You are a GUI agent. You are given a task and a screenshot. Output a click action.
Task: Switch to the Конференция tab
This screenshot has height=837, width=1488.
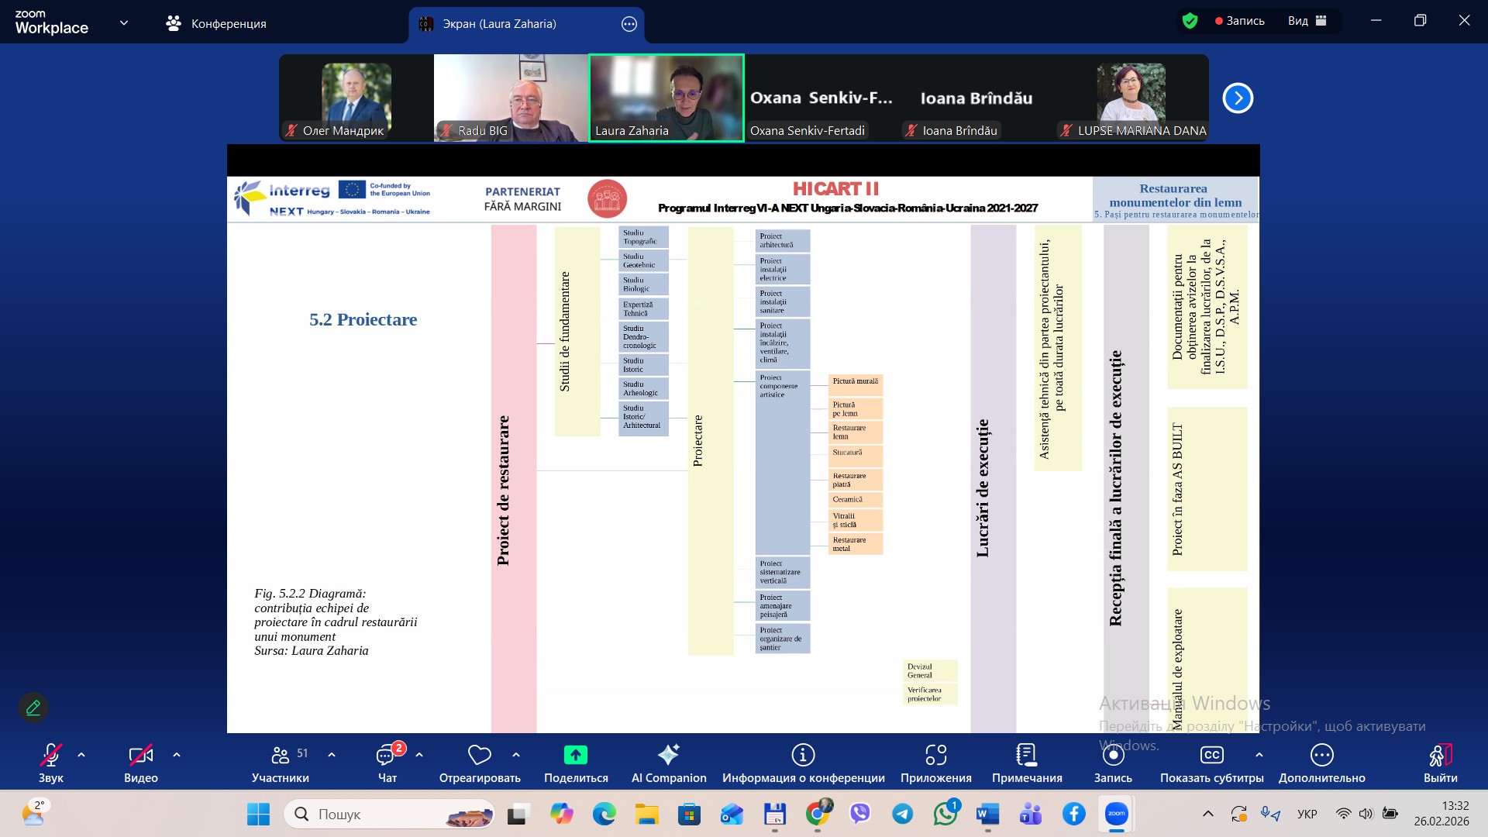216,23
